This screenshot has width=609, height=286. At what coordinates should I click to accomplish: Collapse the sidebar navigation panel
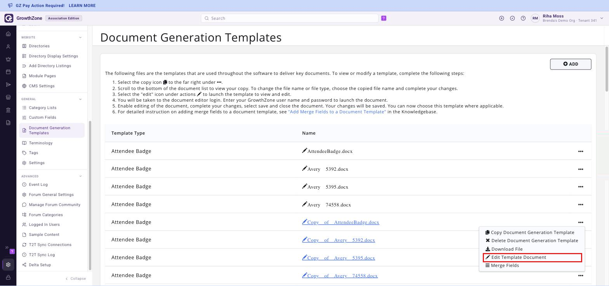(76, 278)
